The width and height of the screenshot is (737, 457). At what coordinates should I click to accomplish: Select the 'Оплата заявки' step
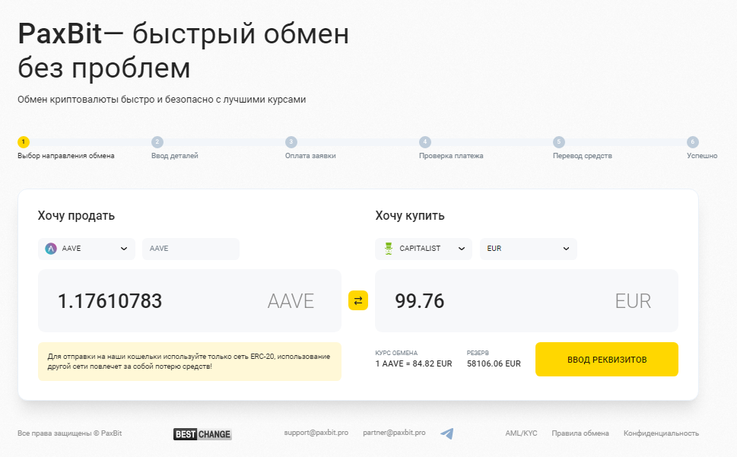[310, 156]
